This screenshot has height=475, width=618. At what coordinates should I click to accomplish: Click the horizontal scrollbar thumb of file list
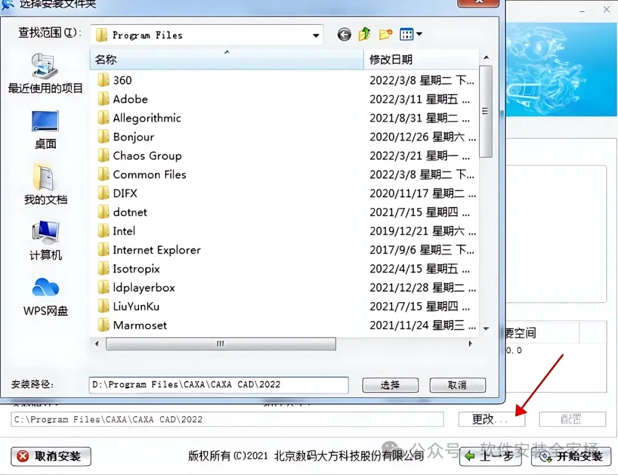click(221, 344)
